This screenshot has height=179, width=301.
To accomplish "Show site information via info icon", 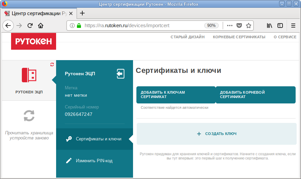I will click(x=72, y=26).
